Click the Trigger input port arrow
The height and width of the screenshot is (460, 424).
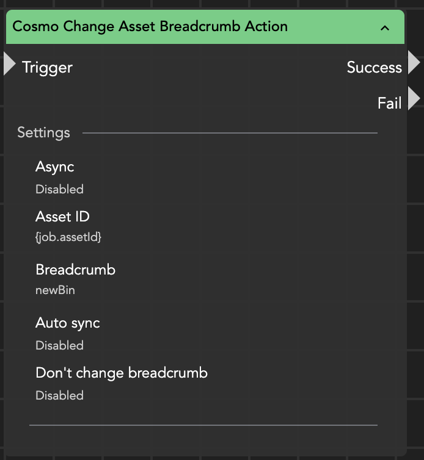pos(9,64)
